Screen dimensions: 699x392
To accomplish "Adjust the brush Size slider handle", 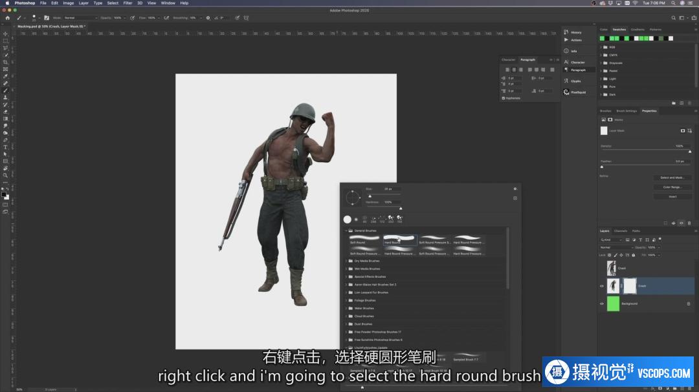I will click(x=370, y=196).
